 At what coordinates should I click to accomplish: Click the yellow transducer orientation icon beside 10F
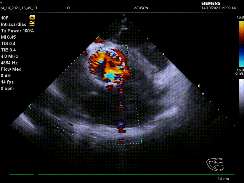32,18
